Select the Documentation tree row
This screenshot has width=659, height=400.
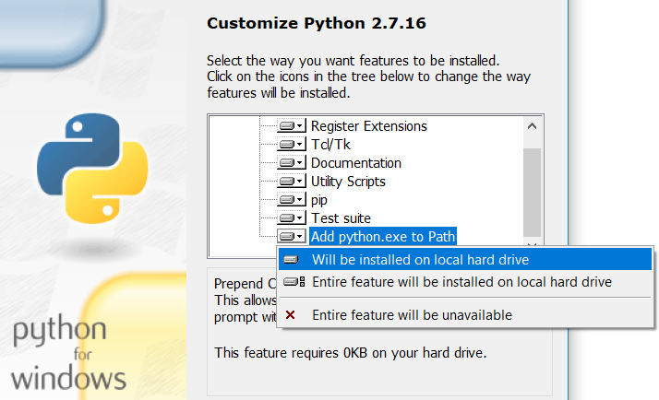click(356, 163)
